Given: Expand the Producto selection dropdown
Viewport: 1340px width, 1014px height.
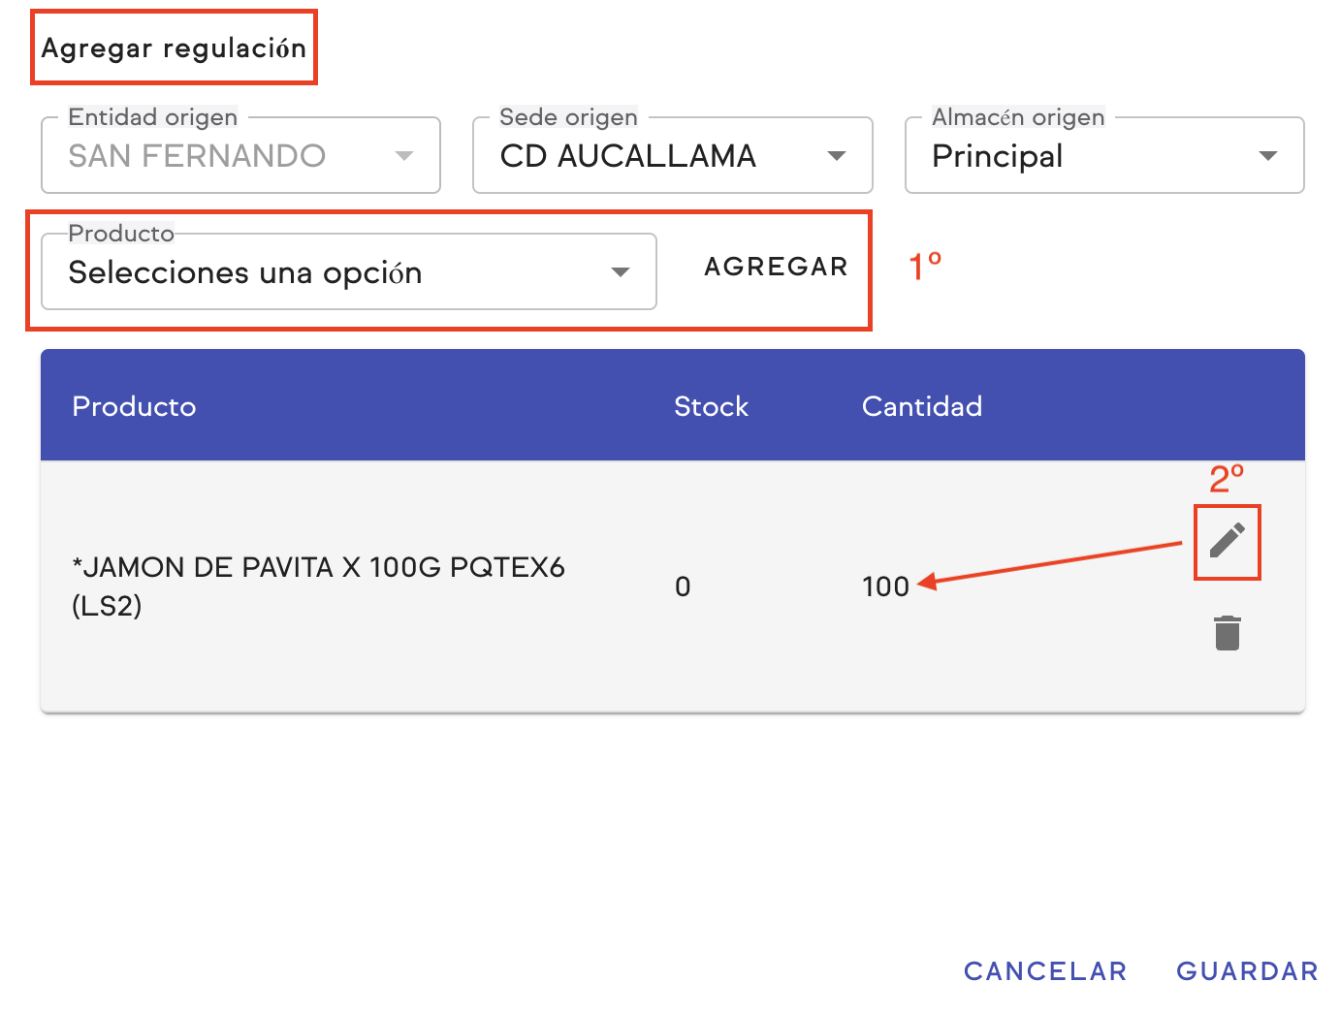Looking at the screenshot, I should tap(621, 272).
